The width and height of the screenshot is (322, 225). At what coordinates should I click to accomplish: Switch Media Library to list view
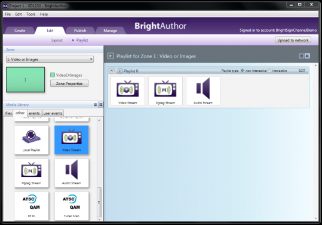[96, 105]
